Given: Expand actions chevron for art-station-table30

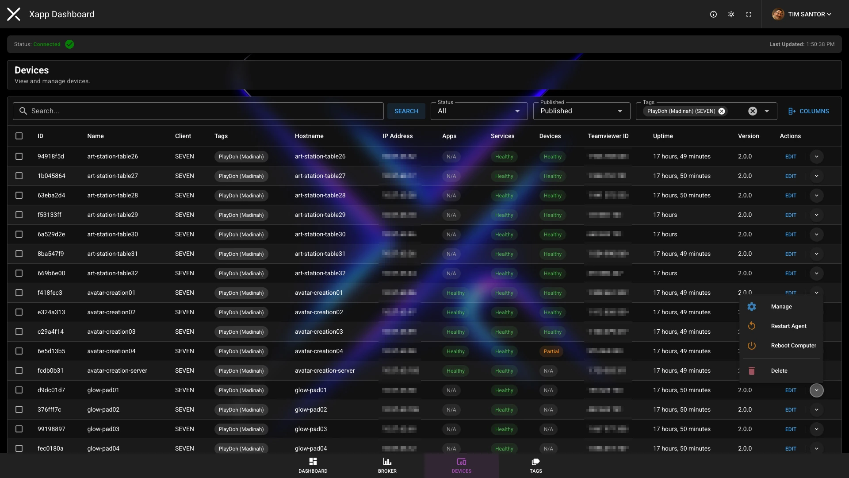Looking at the screenshot, I should coord(816,234).
